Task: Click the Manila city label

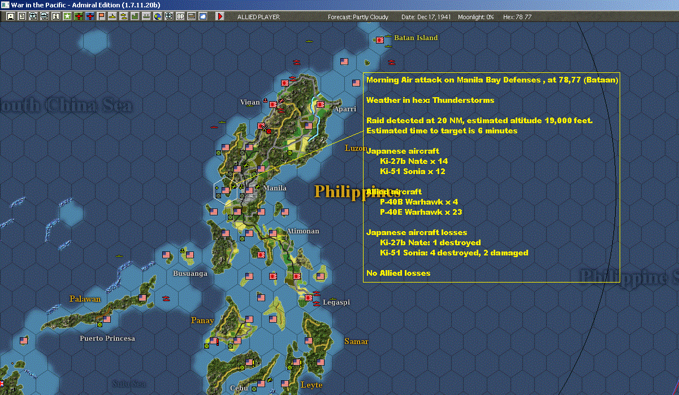Action: (x=275, y=188)
